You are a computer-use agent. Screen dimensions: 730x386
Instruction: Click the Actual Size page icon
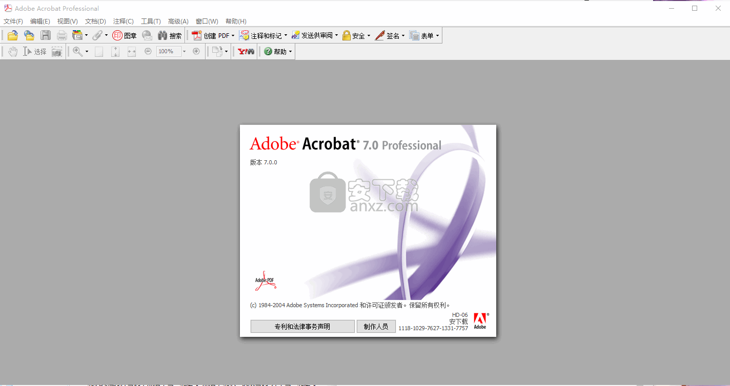(x=99, y=51)
